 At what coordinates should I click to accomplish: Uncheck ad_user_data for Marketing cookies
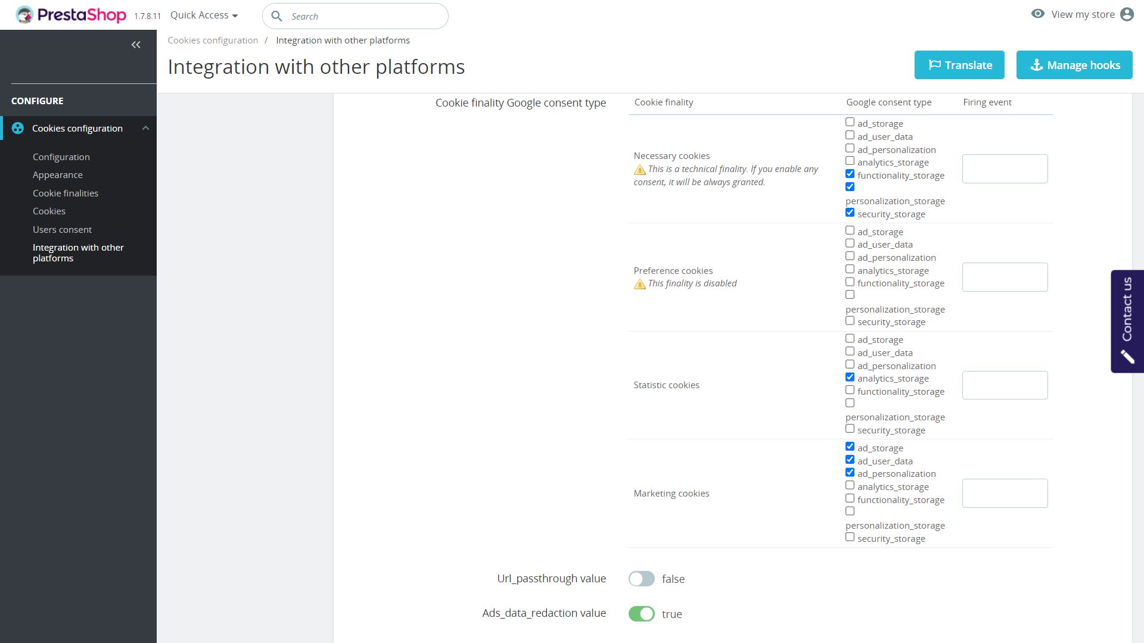(850, 460)
